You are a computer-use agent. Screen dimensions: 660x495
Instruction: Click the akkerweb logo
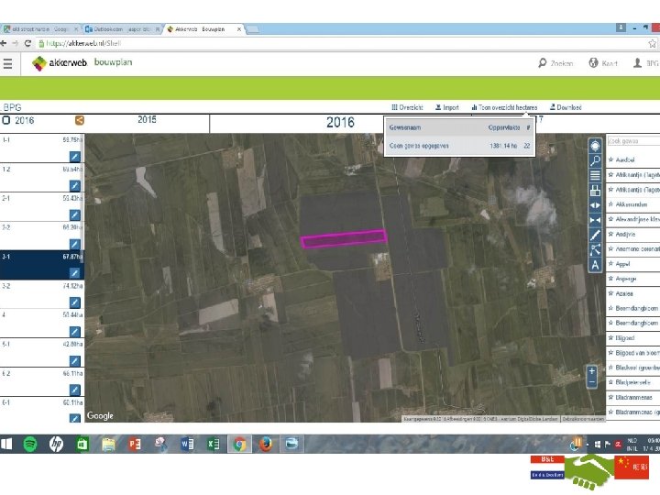(60, 63)
